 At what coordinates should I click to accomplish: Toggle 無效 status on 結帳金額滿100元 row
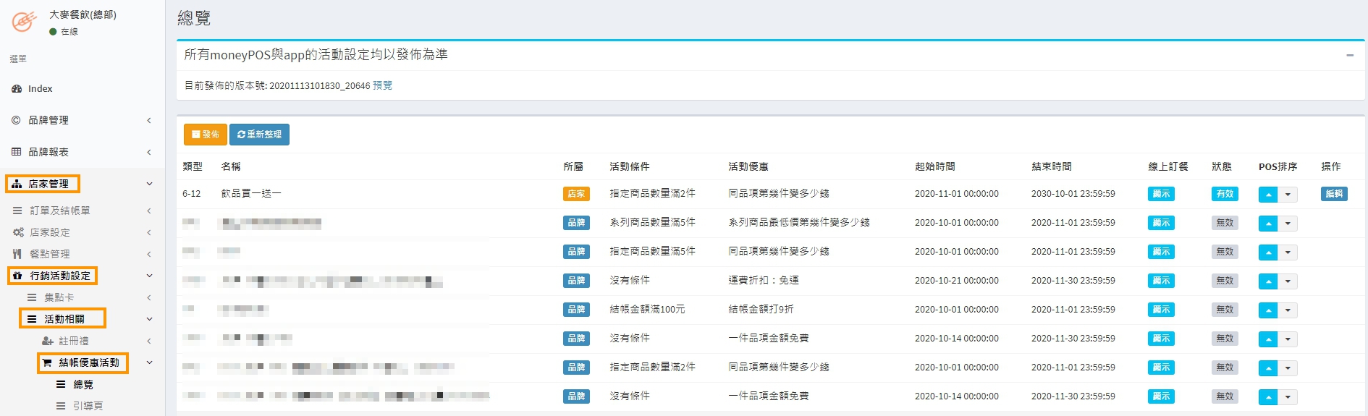point(1224,310)
